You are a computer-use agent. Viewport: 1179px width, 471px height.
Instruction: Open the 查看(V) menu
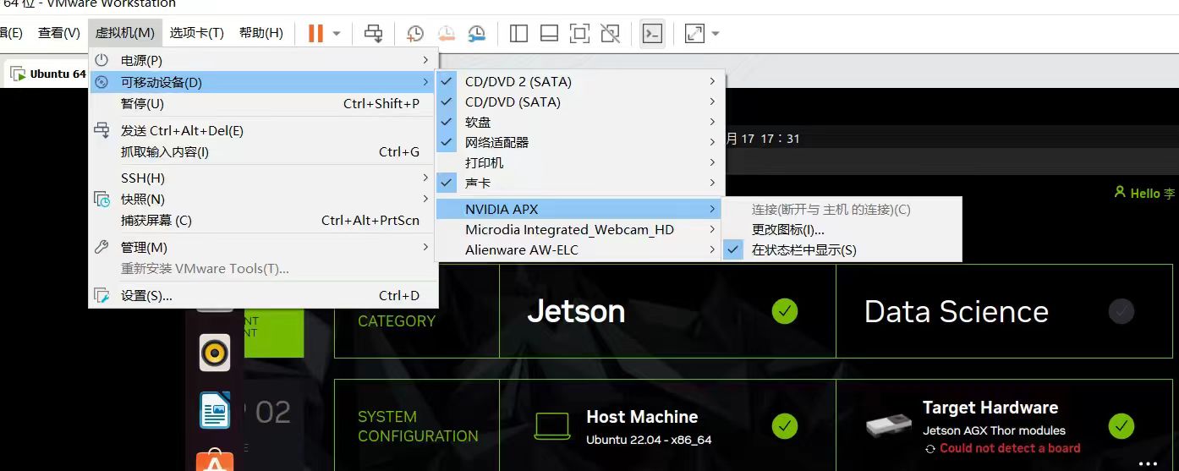(59, 33)
